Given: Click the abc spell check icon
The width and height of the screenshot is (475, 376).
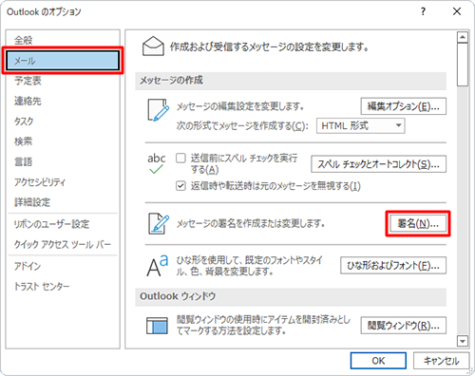Looking at the screenshot, I should pos(157,163).
